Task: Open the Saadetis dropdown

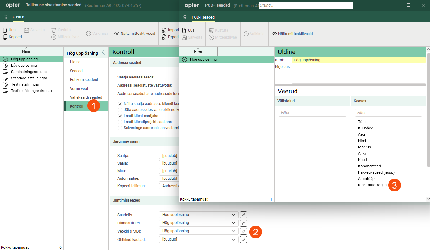Action: tap(198, 215)
